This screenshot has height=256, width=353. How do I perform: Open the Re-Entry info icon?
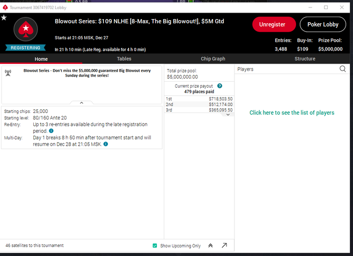point(51,131)
